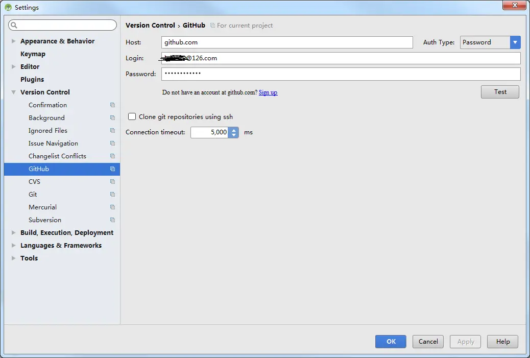Expand Languages & Frameworks section

coord(13,246)
